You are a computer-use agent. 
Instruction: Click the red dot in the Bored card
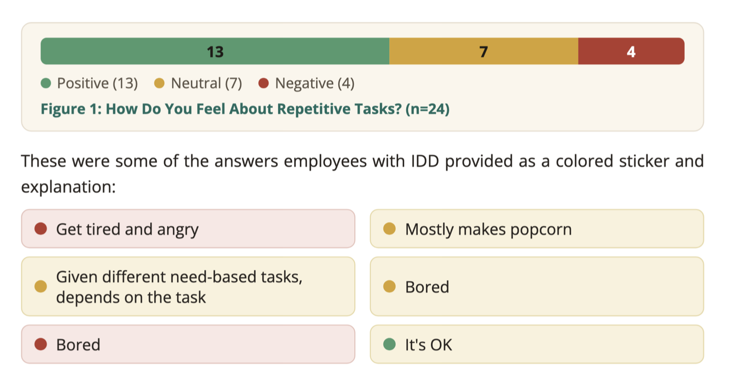click(41, 344)
